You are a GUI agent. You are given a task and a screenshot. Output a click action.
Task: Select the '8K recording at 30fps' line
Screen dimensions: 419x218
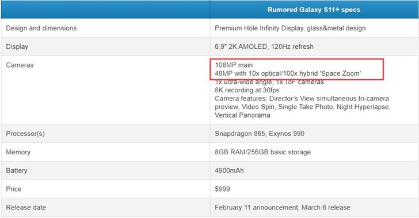[x=247, y=90]
